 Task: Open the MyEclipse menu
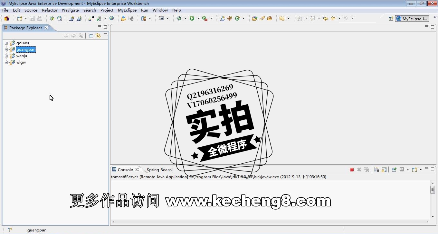tap(127, 10)
